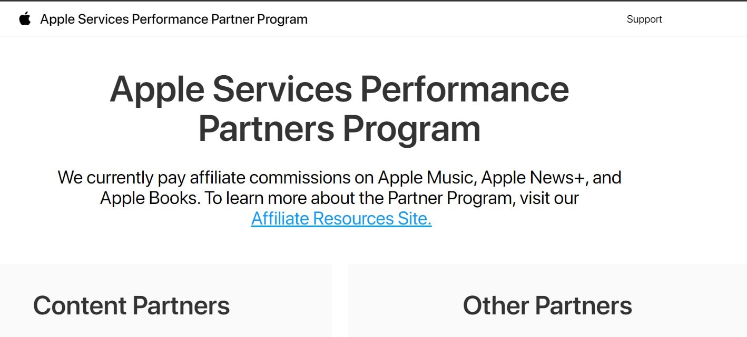Click the header title Apple Services Performance Partner Program

(x=174, y=19)
